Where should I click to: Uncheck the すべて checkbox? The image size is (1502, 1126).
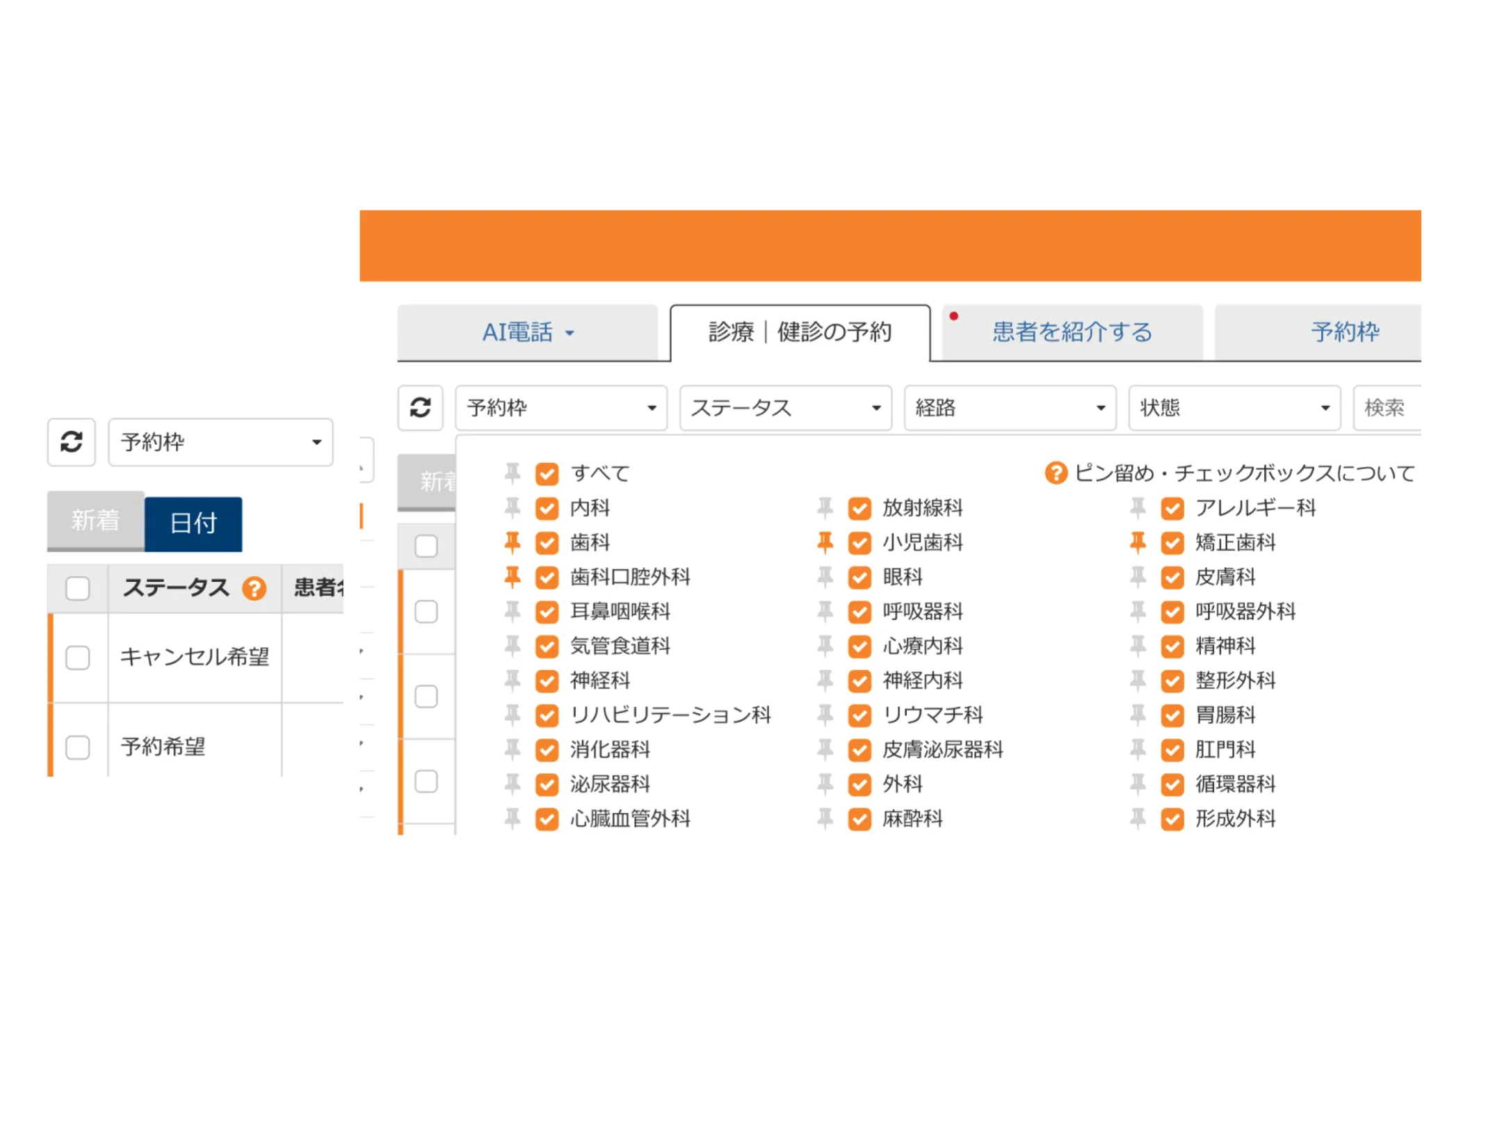pyautogui.click(x=547, y=474)
